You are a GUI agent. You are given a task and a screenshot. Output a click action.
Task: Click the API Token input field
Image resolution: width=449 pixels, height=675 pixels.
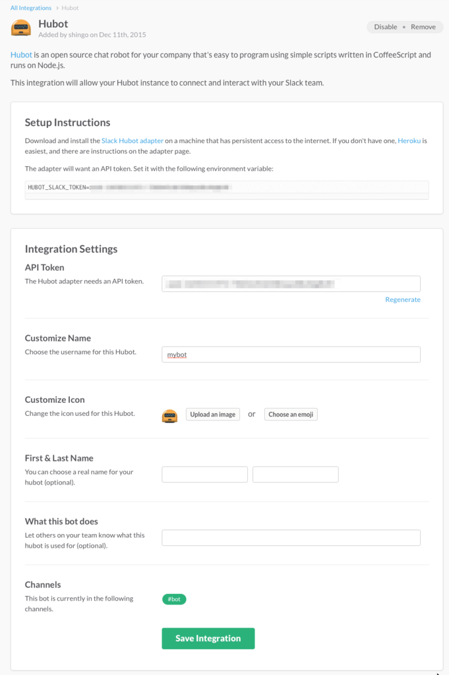click(291, 283)
